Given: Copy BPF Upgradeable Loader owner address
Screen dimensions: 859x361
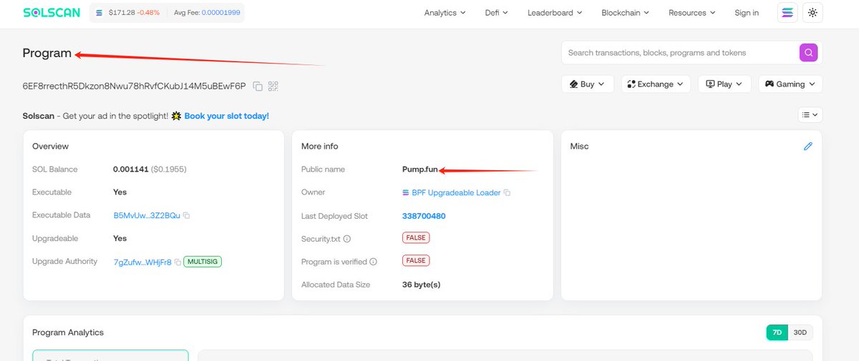Looking at the screenshot, I should 507,193.
